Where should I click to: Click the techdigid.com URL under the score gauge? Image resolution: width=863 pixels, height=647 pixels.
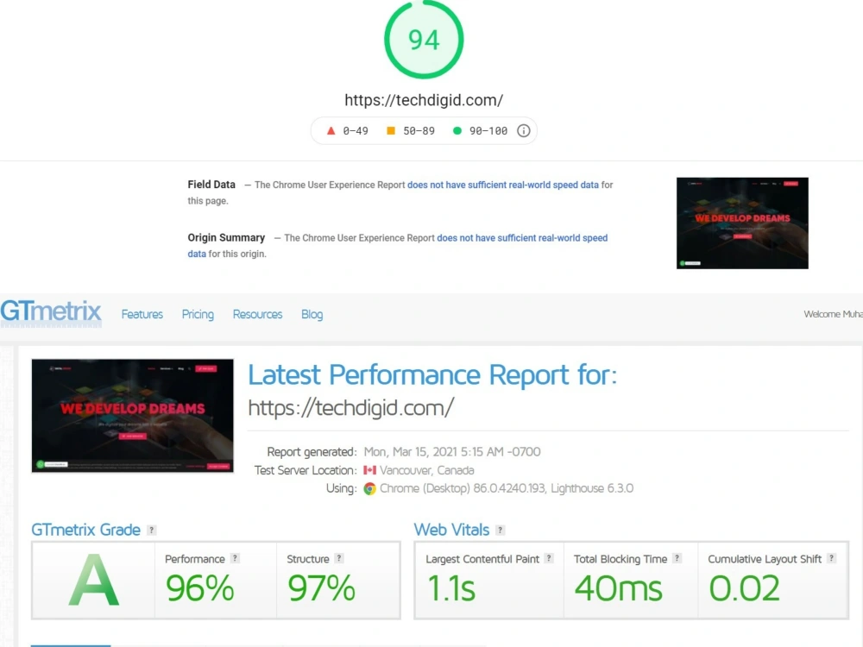pyautogui.click(x=424, y=100)
